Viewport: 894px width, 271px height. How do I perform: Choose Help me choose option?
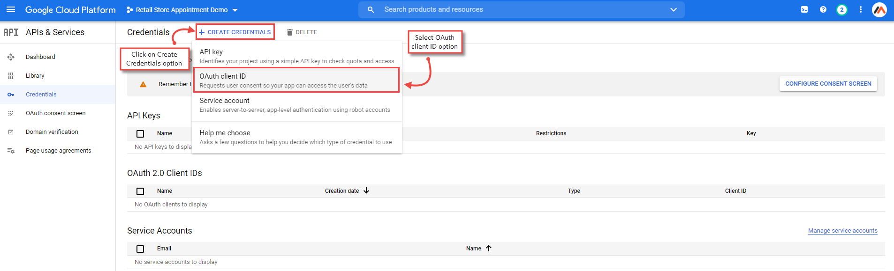tap(297, 137)
